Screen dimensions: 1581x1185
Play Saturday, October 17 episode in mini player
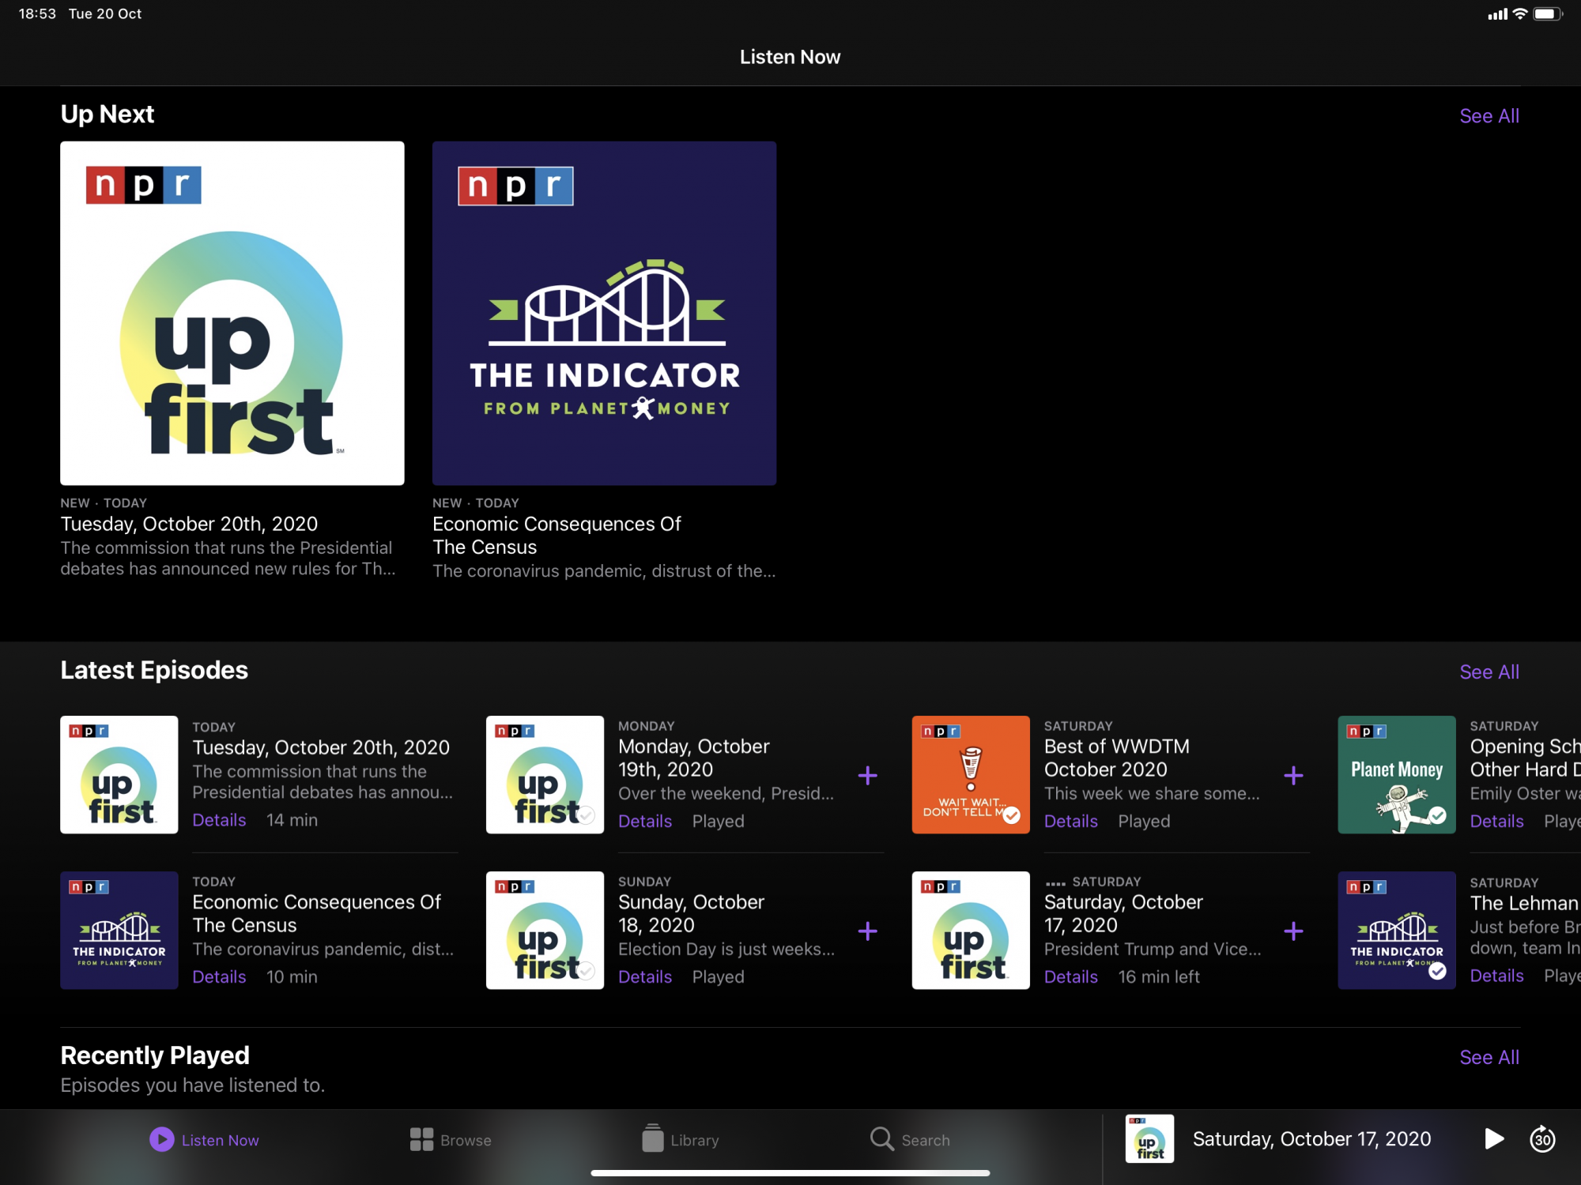[x=1493, y=1139]
